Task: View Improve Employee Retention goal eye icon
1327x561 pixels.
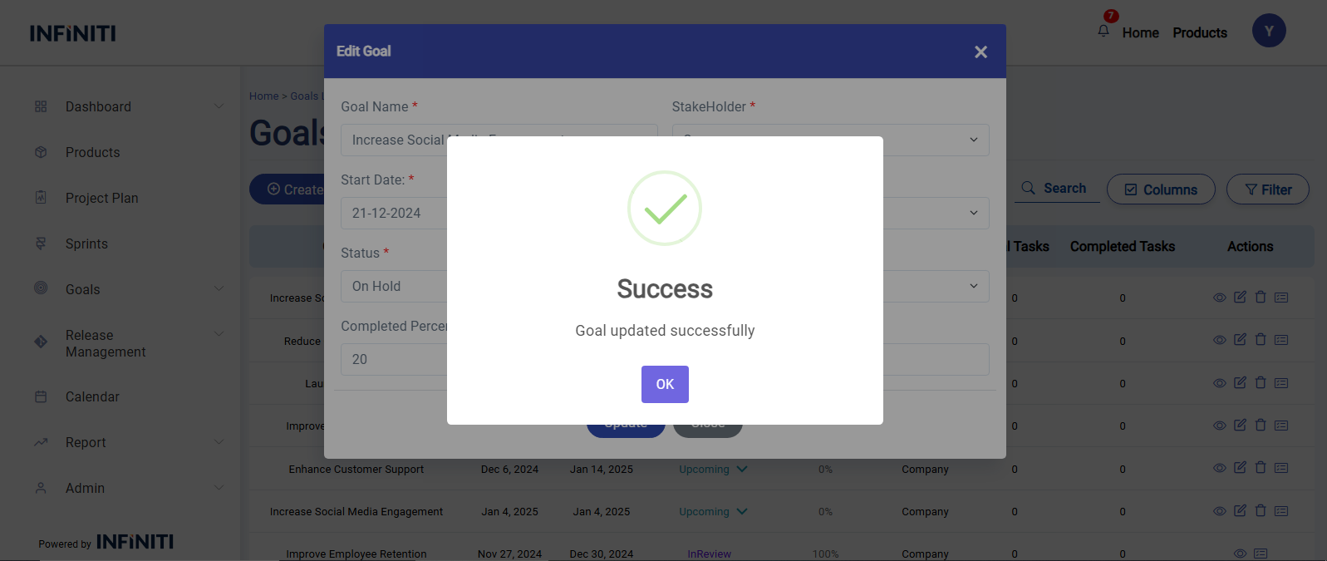Action: (1240, 554)
